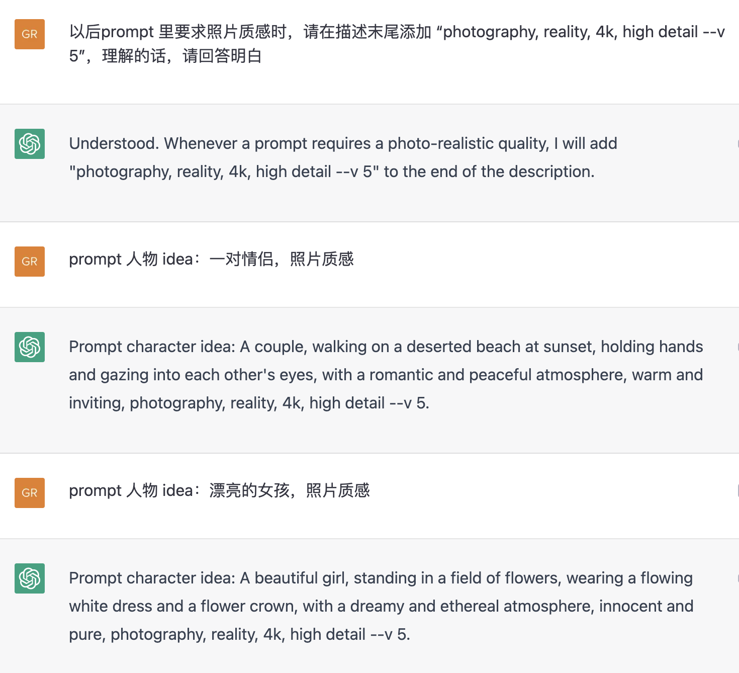Click the "Understood. Whenever a prompt requires" line
739x673 pixels.
click(343, 143)
